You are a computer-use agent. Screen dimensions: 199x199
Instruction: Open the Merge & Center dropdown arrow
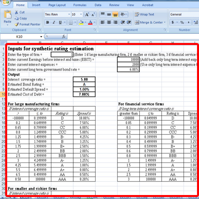pyautogui.click(x=165, y=22)
